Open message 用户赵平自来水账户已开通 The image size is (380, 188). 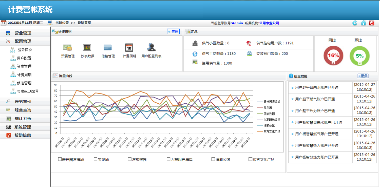317,87
